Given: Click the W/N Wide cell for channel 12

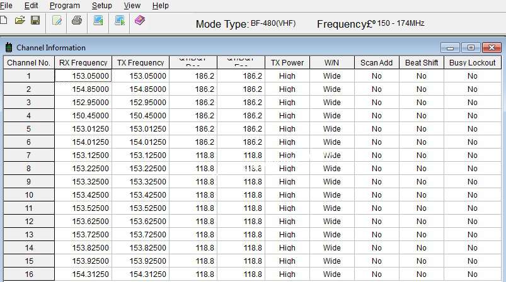Looking at the screenshot, I should (332, 221).
